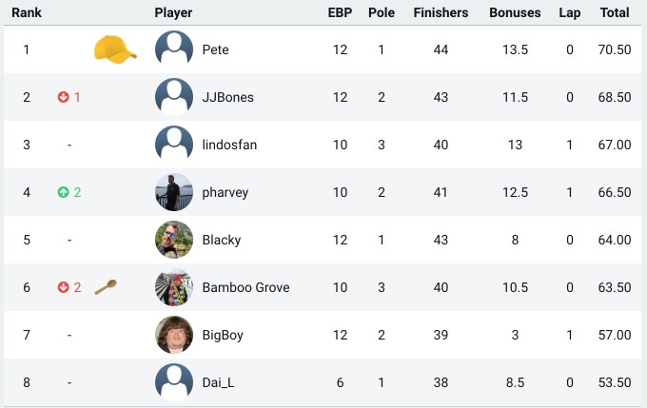Sort by the Bonuses column header
Screen dimensions: 647x408
point(515,12)
